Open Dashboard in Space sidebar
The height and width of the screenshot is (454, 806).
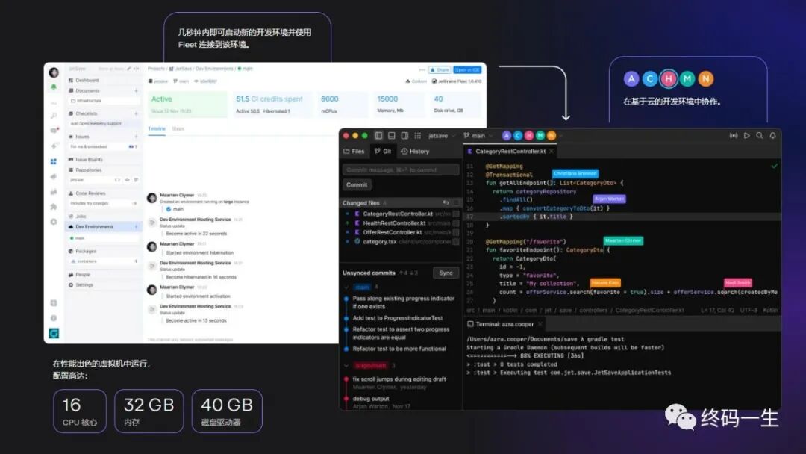point(87,80)
